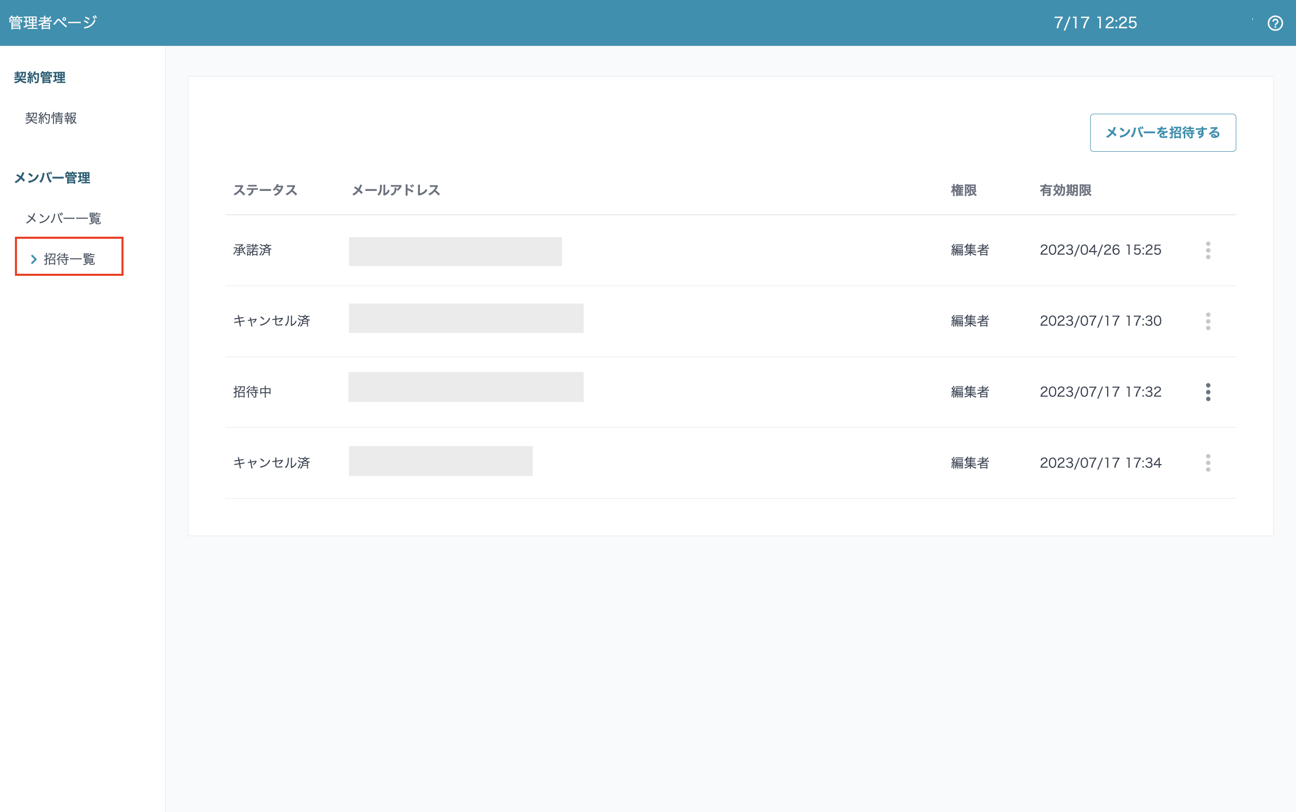This screenshot has height=812, width=1296.
Task: Click masked email in 承諾済 row
Action: coord(455,251)
